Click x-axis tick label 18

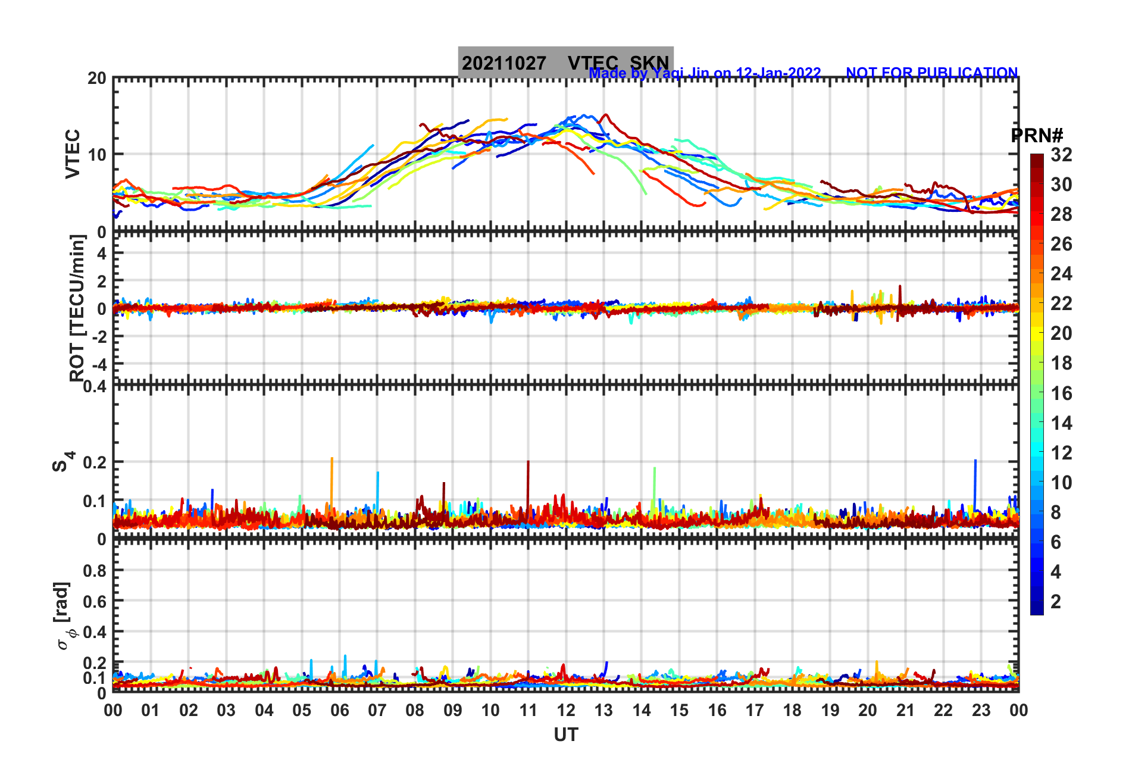pyautogui.click(x=792, y=710)
